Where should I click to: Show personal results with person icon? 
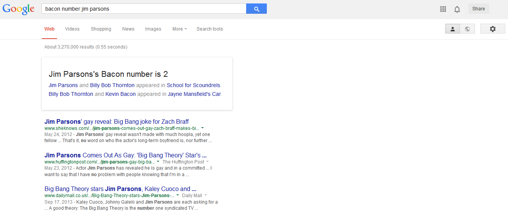[452, 29]
